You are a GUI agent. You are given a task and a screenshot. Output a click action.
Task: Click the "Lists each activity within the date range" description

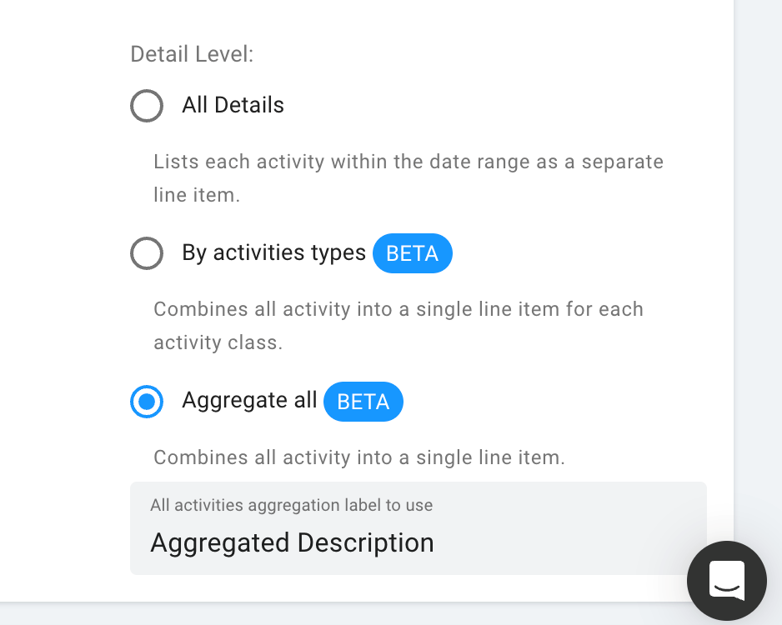pos(409,178)
